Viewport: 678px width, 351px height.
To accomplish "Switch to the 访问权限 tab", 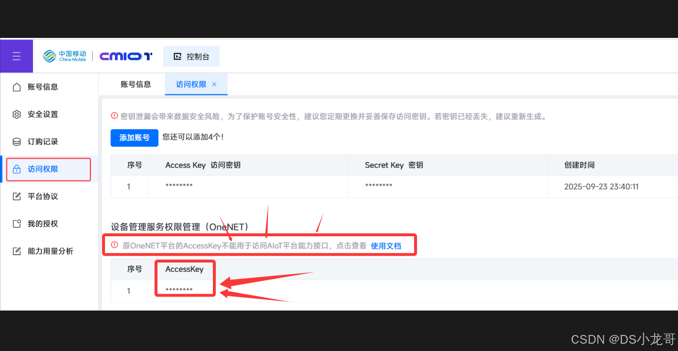I will coord(191,85).
